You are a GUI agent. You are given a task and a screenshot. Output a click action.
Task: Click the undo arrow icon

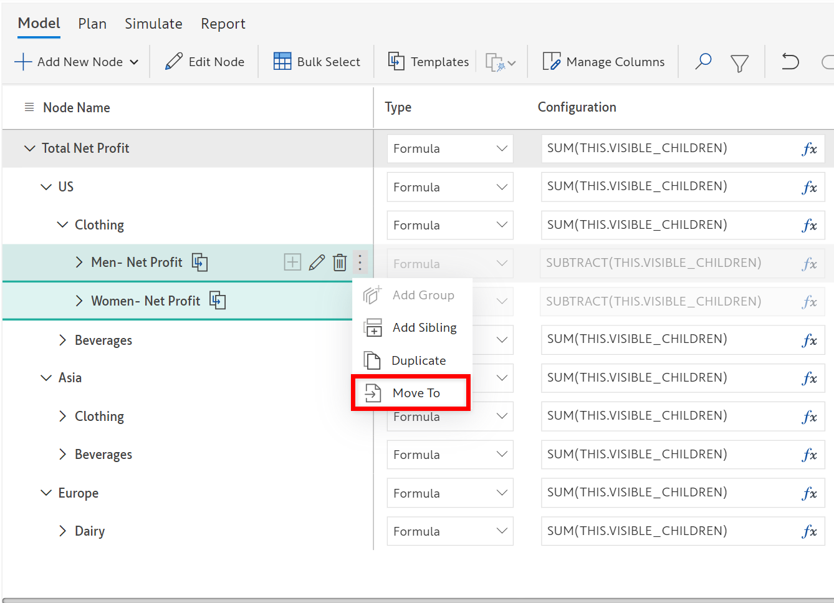(790, 62)
